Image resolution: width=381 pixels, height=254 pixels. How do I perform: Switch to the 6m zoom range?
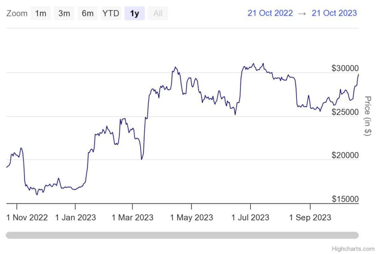(87, 14)
